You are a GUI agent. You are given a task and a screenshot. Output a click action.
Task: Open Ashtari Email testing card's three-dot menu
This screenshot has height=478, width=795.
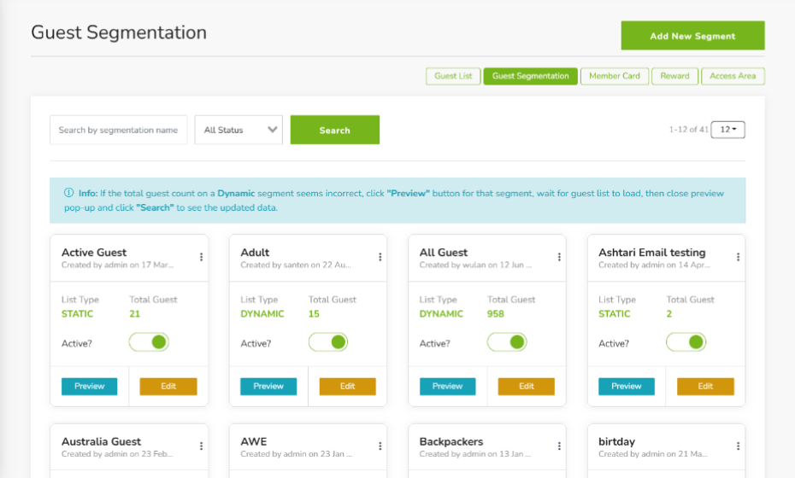(x=739, y=257)
